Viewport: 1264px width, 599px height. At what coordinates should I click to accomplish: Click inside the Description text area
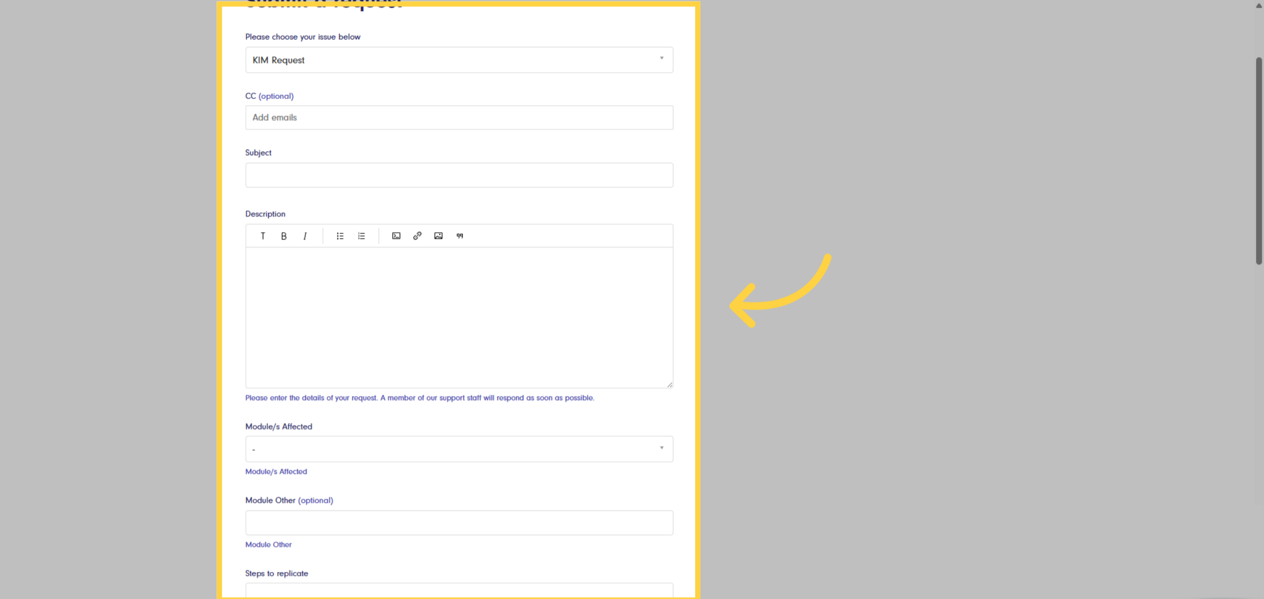[x=459, y=317]
